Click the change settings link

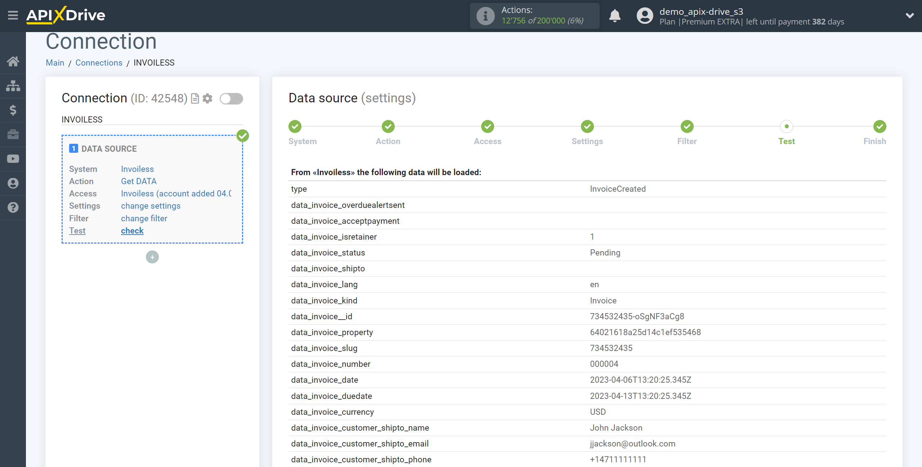pyautogui.click(x=151, y=206)
